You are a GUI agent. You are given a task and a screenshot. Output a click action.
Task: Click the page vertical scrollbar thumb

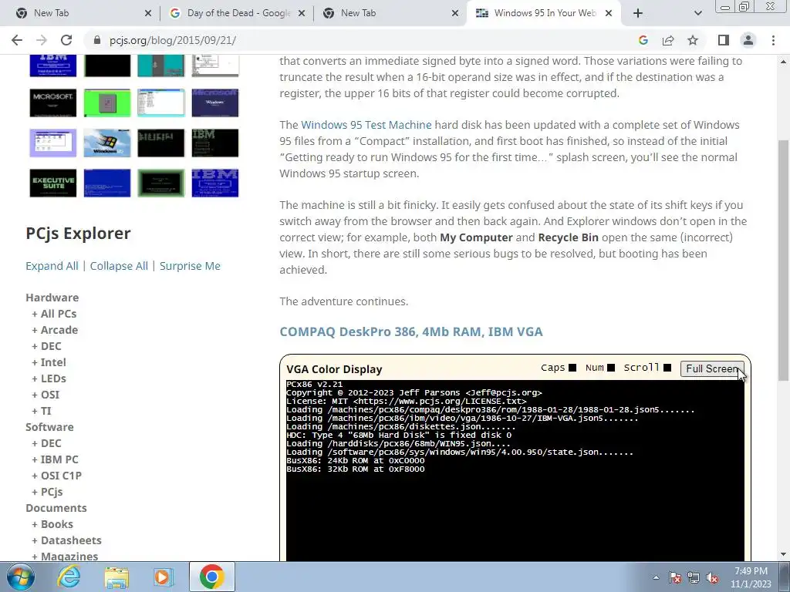[783, 260]
